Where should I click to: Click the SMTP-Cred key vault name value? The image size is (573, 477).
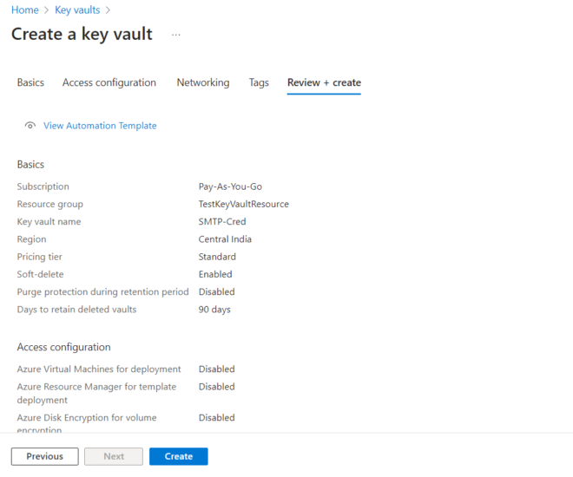(222, 222)
